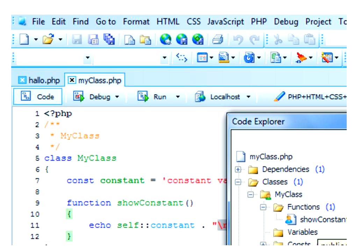Open the New document dropdown arrow
This screenshot has width=353, height=247.
(36, 39)
